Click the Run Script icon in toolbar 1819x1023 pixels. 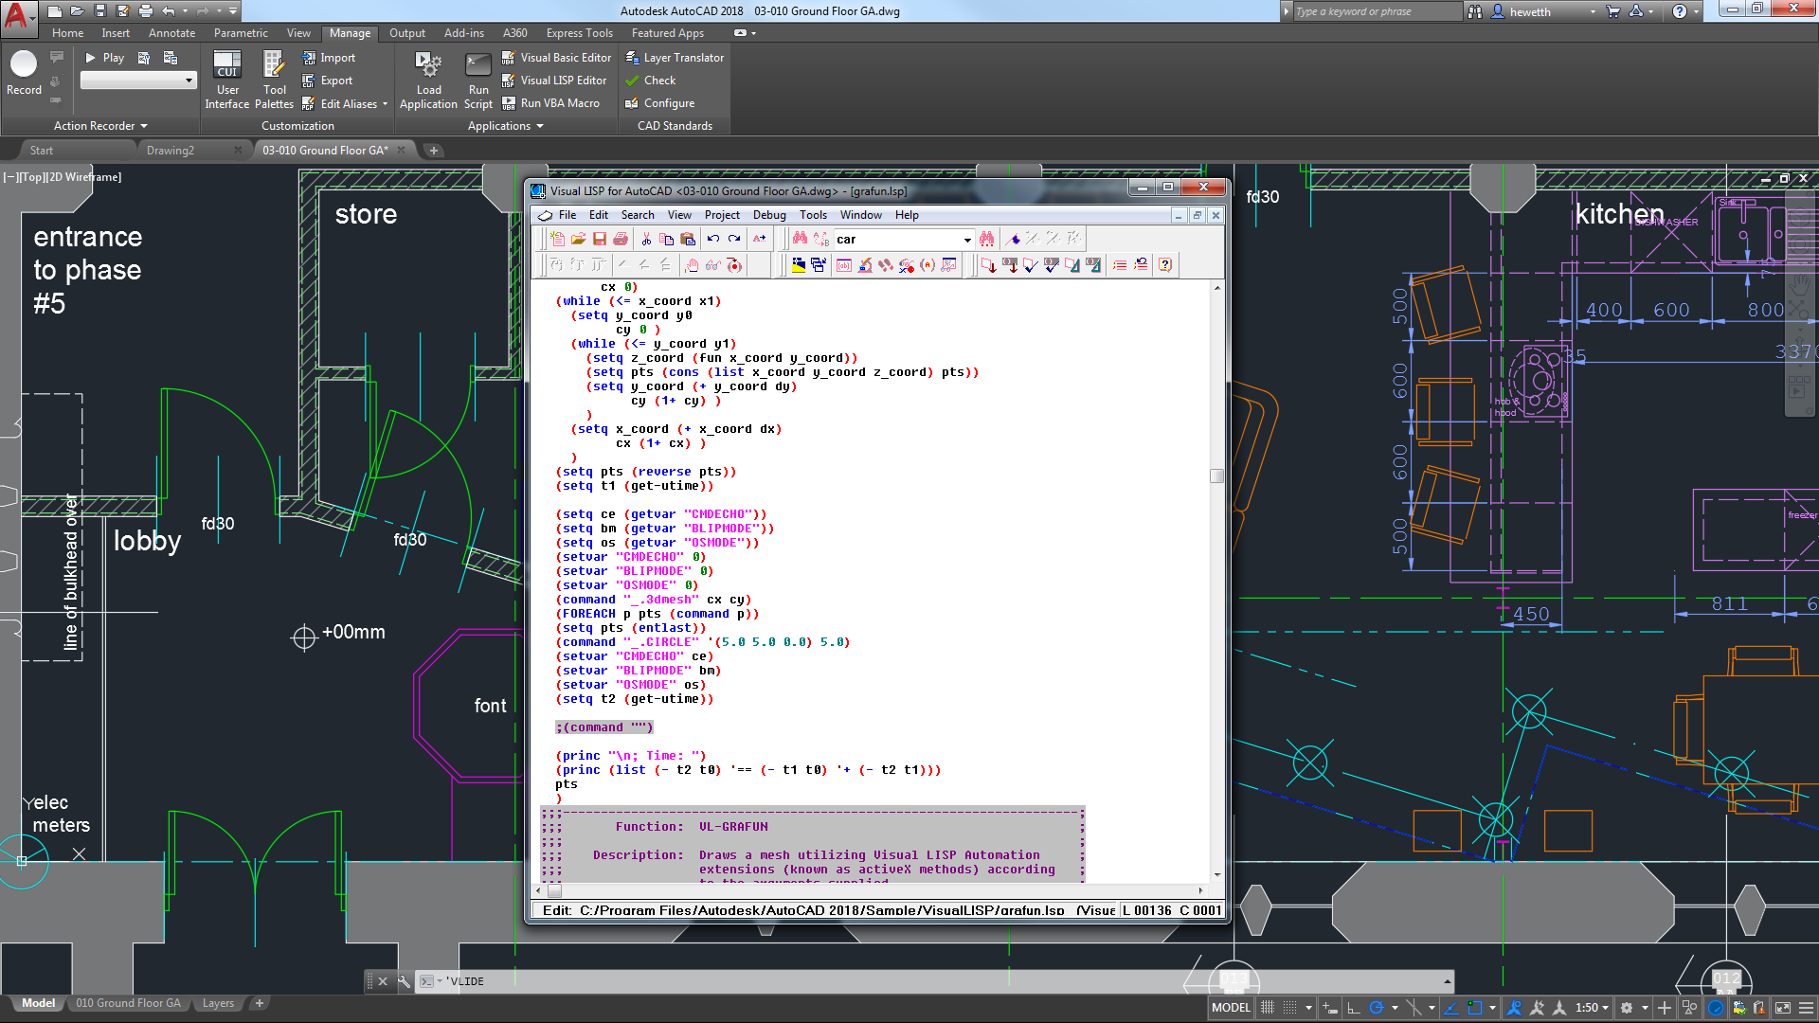pyautogui.click(x=476, y=70)
